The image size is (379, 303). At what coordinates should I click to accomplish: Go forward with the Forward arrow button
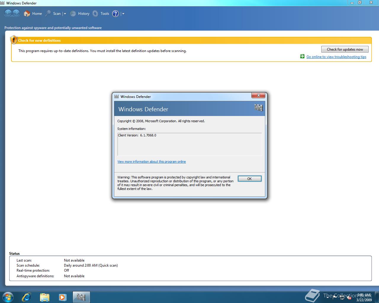(x=16, y=13)
